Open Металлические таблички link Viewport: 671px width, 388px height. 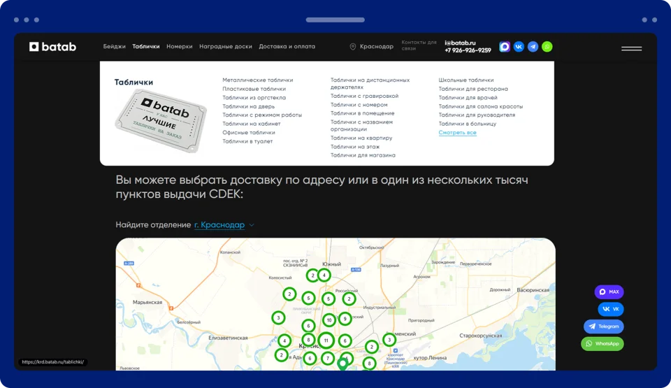point(258,80)
